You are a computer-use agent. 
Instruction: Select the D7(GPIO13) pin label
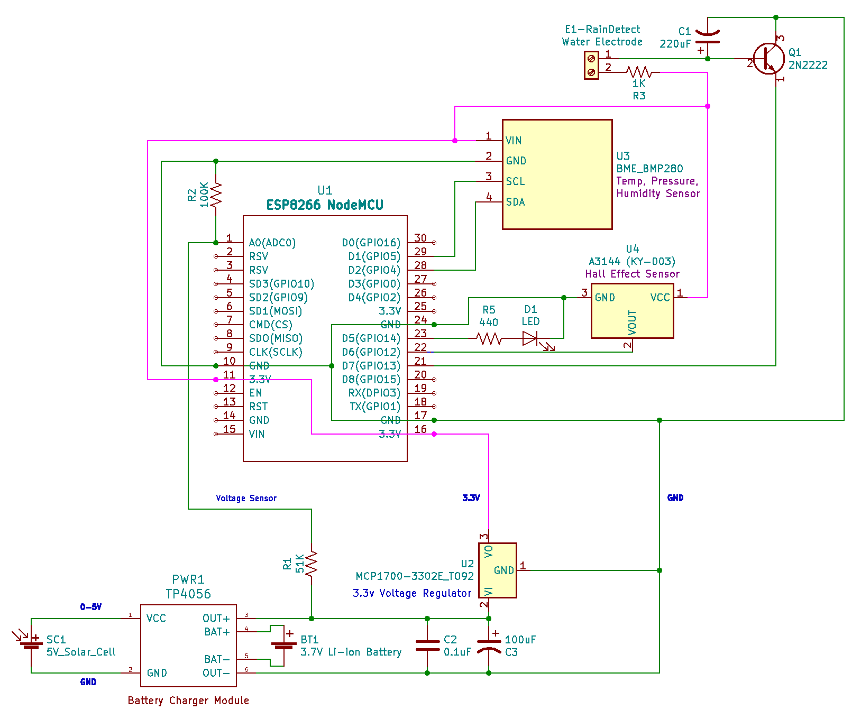click(371, 366)
